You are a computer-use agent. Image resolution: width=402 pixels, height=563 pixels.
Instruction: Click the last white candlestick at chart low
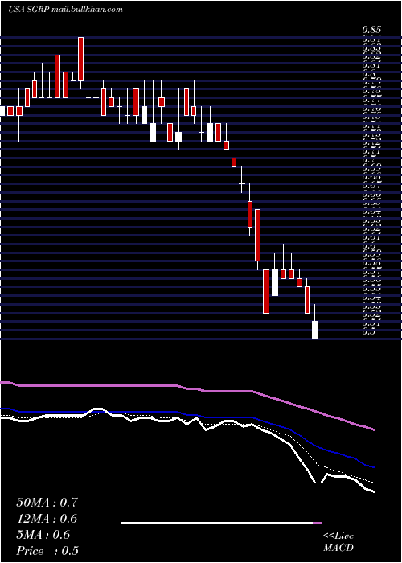315,330
